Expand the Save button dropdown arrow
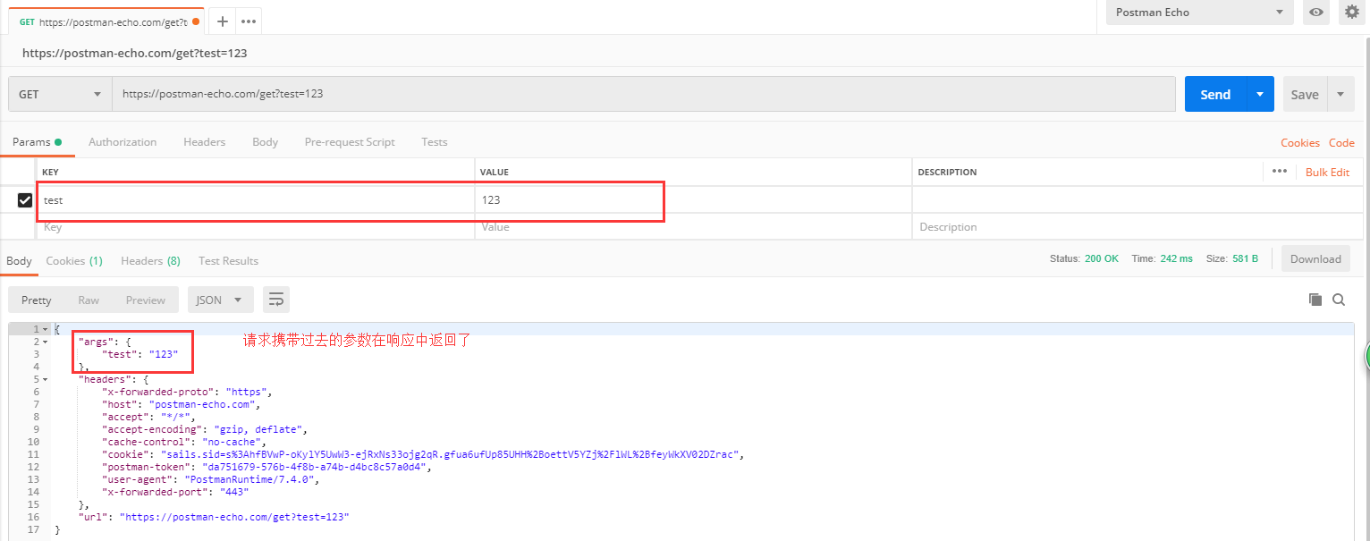Screen dimensions: 1370x541 click(x=1340, y=94)
